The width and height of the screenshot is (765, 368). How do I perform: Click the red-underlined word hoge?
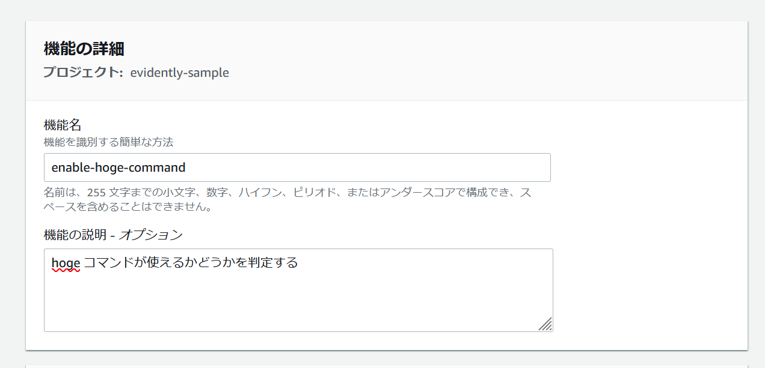coord(66,263)
